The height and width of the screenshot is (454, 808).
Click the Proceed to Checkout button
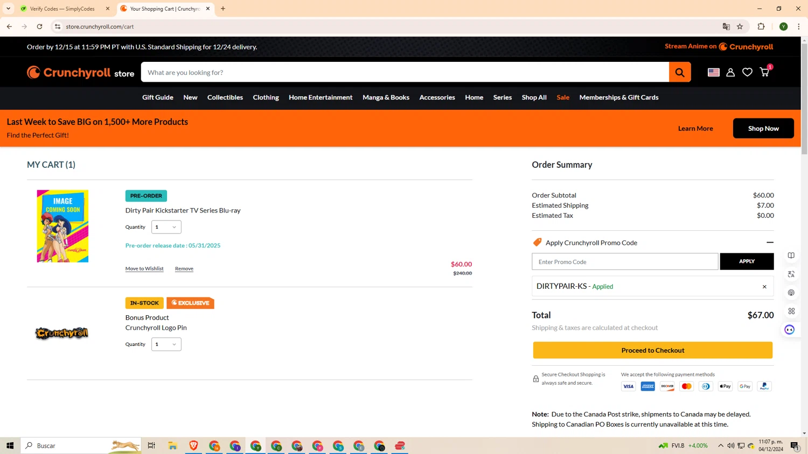[653, 350]
